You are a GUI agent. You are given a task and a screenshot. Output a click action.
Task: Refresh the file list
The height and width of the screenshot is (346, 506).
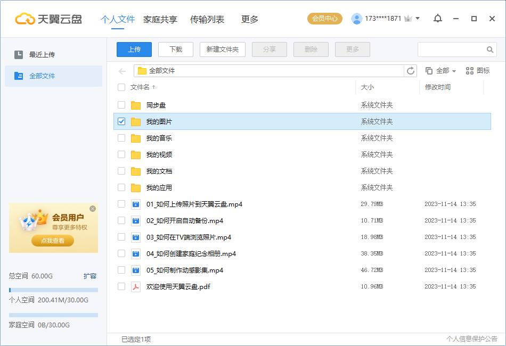pos(410,70)
